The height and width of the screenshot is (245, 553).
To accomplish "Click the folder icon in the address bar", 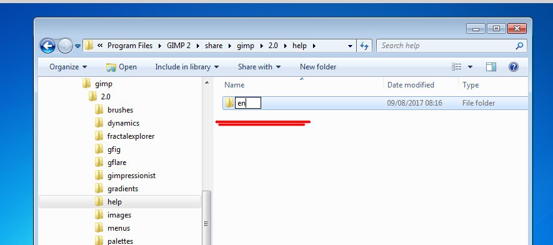I will (89, 46).
